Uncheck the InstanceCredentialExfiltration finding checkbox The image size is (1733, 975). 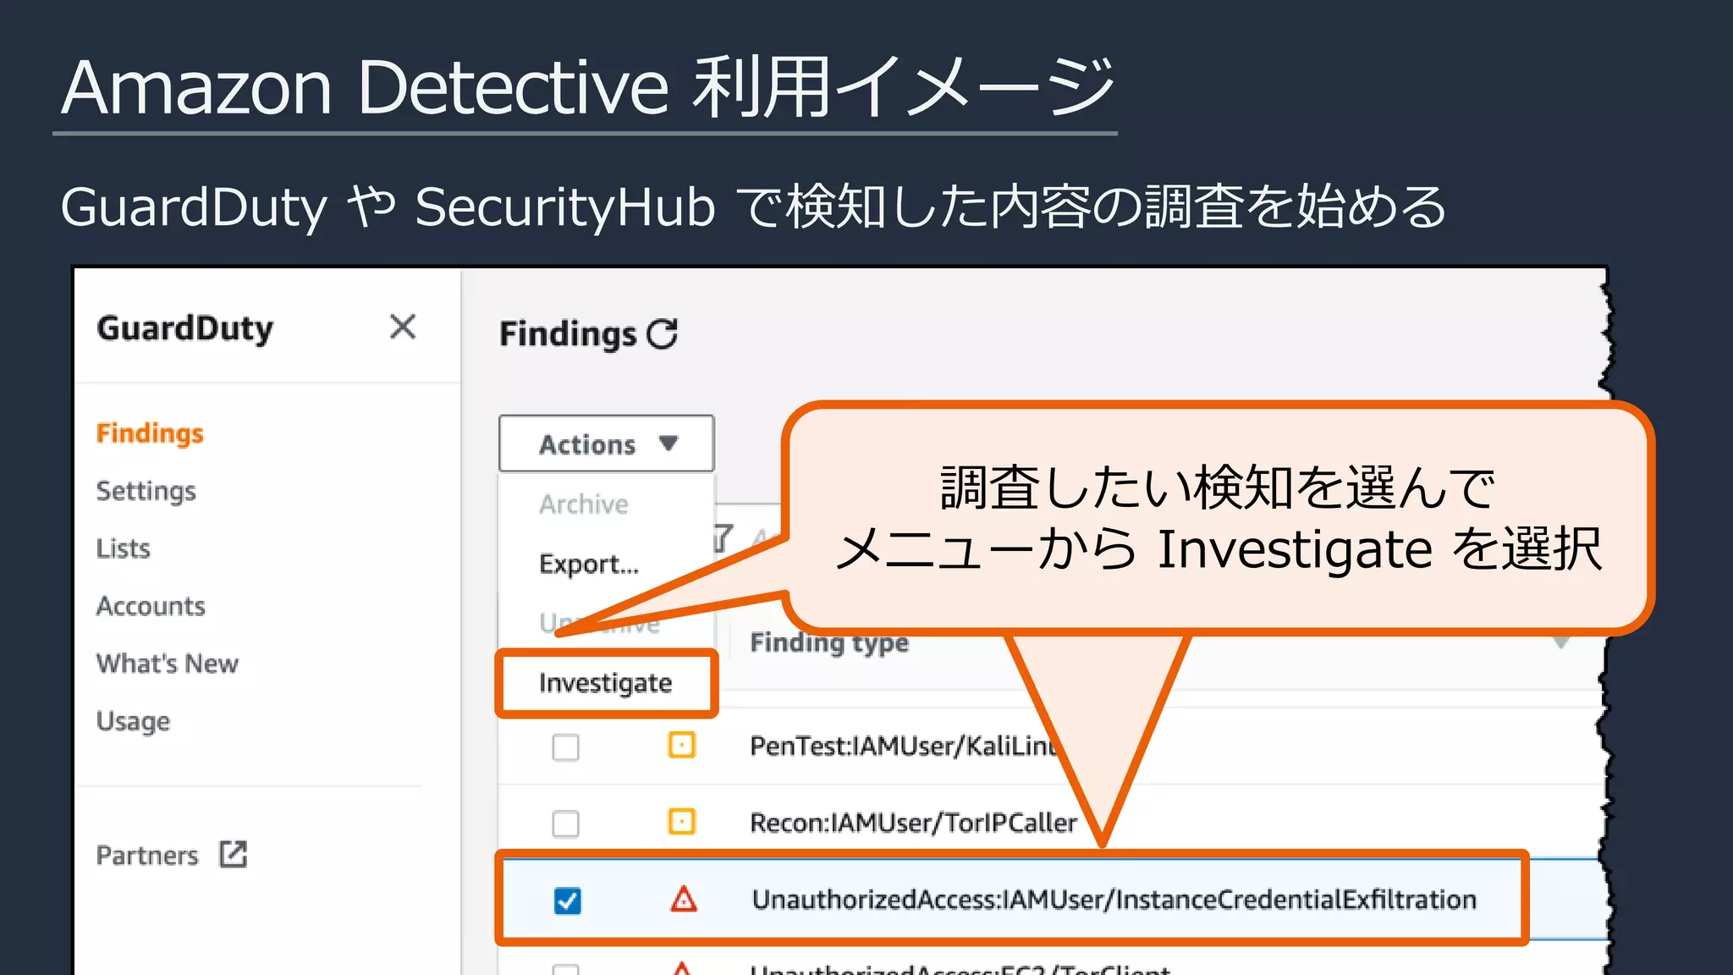[567, 901]
